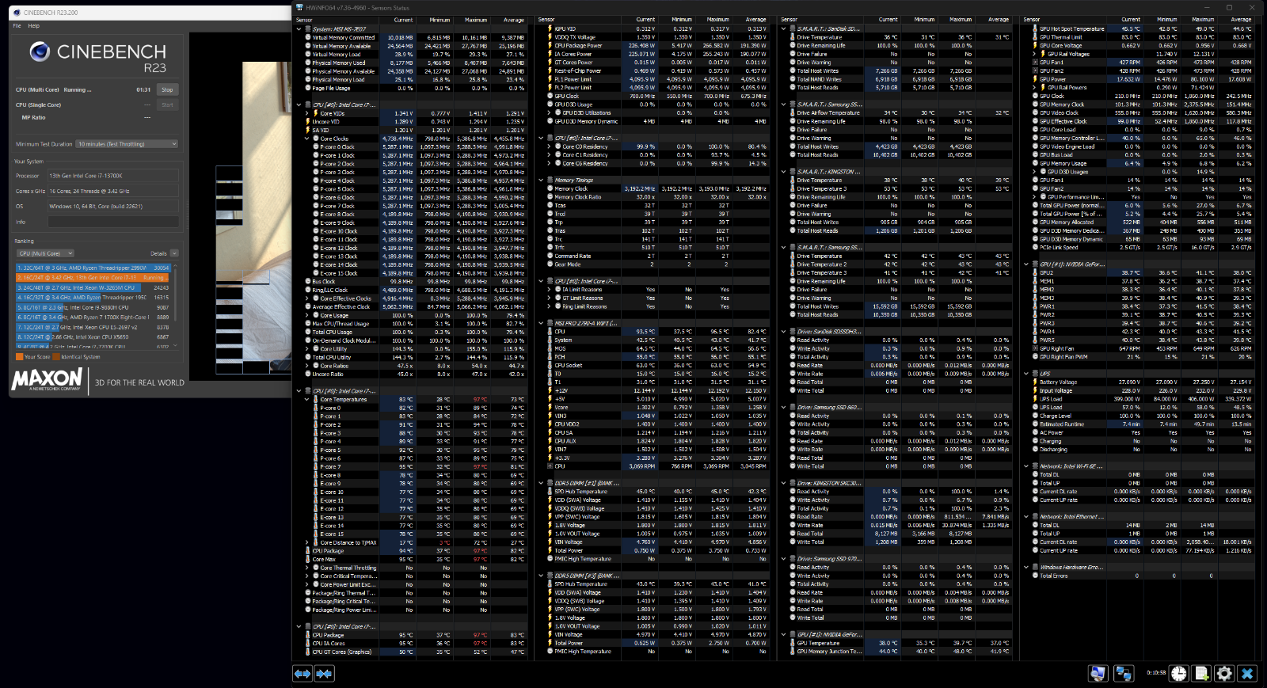Start logging with the sheet-plus icon
The height and width of the screenshot is (688, 1267).
[1201, 673]
